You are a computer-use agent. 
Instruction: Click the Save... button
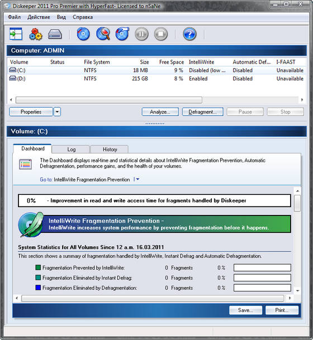point(245,310)
